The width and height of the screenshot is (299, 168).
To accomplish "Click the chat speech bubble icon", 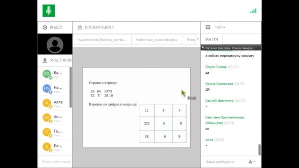I will pyautogui.click(x=208, y=28).
